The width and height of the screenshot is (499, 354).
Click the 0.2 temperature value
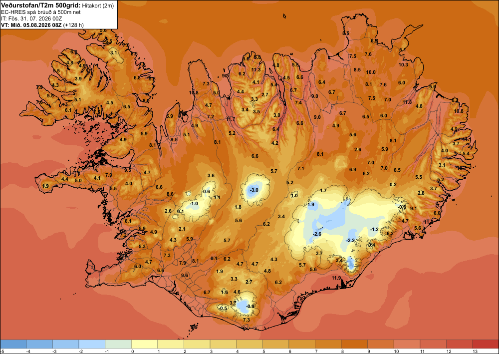393,185
